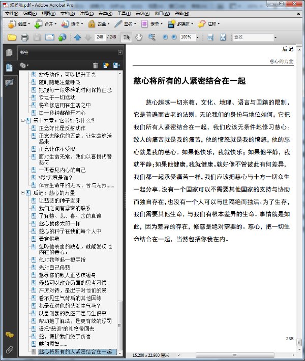Open the 看穿假象 bookmark
305x361 pixels.
click(49, 239)
